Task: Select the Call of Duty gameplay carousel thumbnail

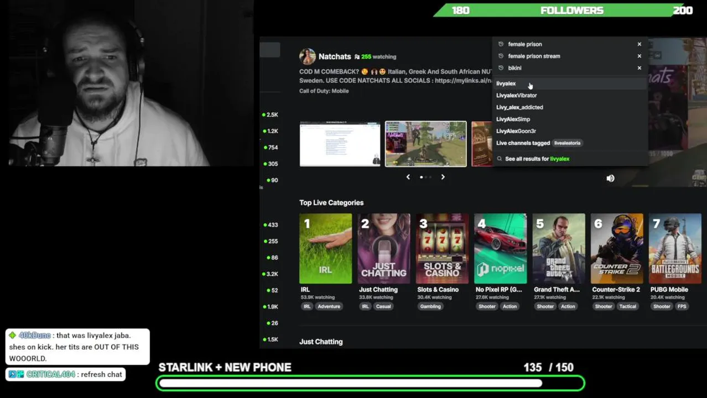Action: point(425,144)
